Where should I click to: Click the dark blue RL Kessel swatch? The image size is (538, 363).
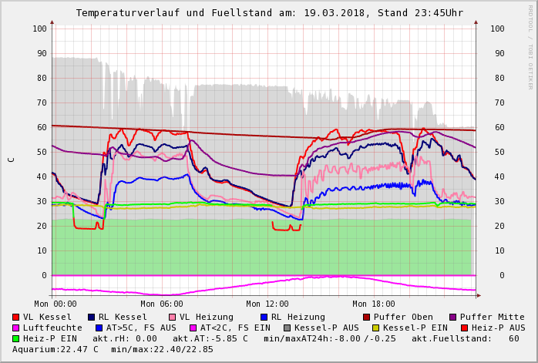[x=91, y=317]
